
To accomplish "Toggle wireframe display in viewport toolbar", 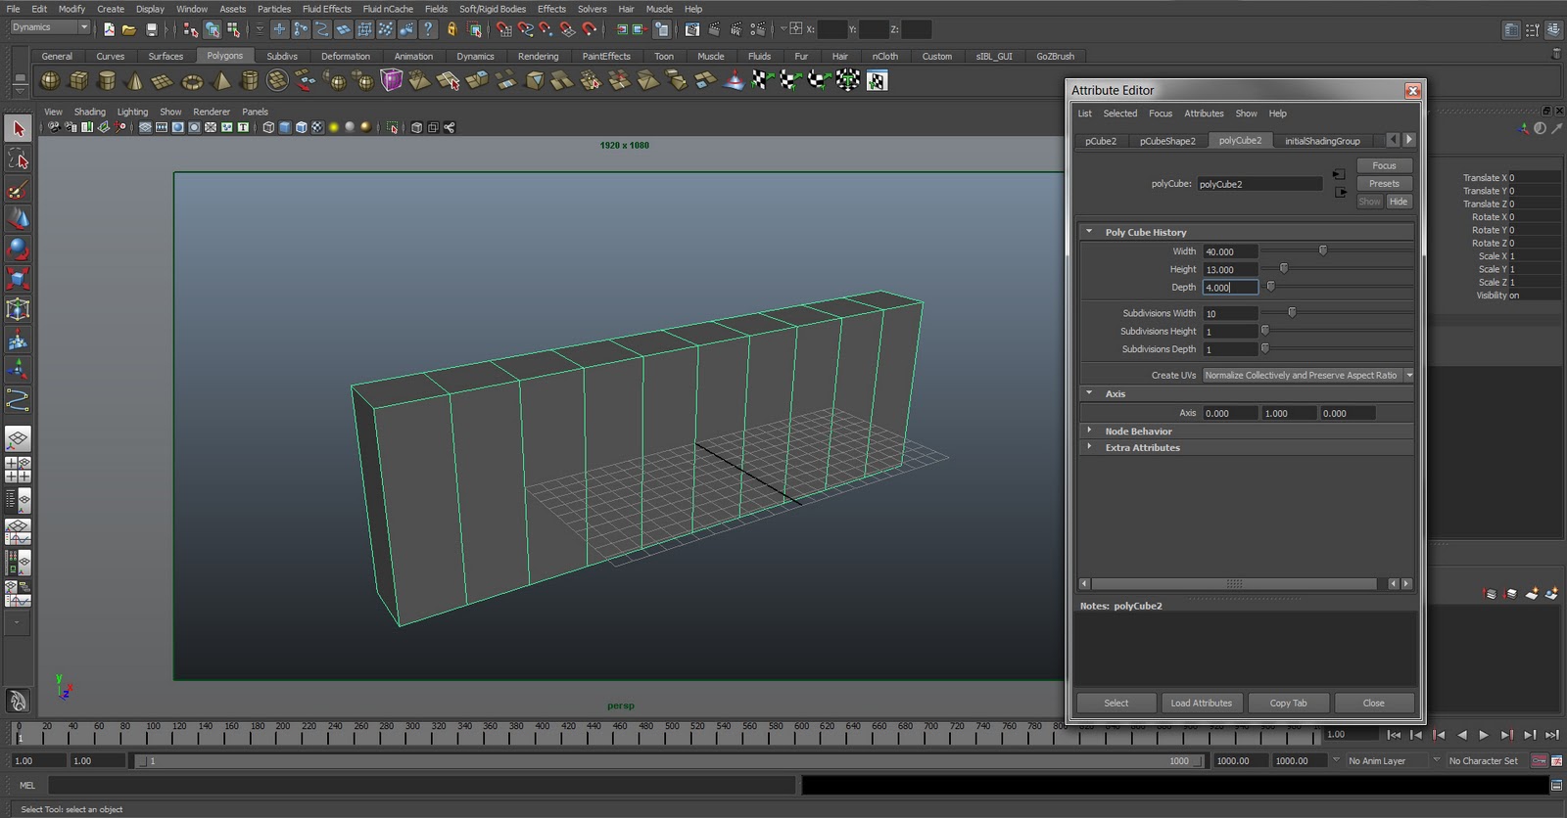I will pyautogui.click(x=268, y=127).
